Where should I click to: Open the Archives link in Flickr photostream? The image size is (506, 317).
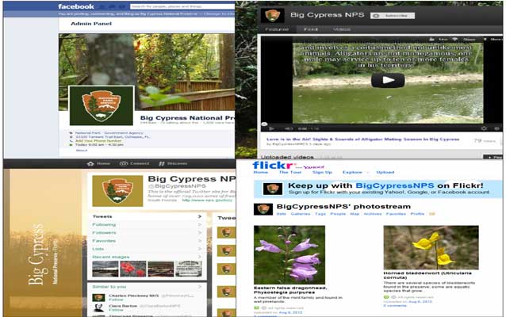coord(373,214)
